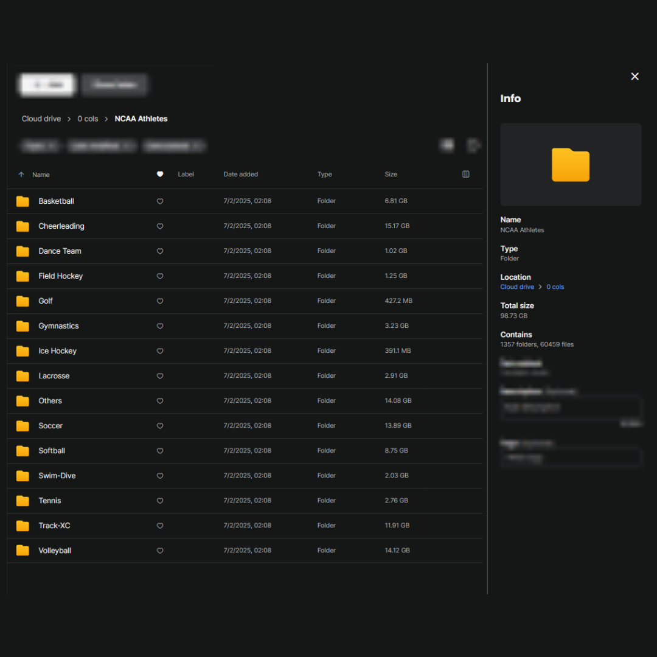Click the Name sort arrow icon

click(21, 175)
